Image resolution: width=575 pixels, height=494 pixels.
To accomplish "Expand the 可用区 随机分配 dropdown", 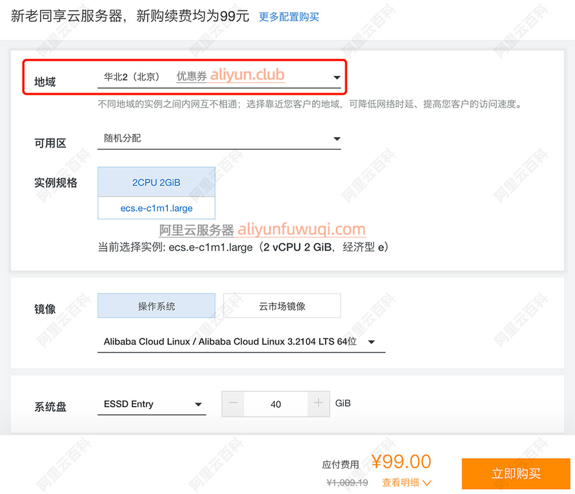I will coord(218,139).
